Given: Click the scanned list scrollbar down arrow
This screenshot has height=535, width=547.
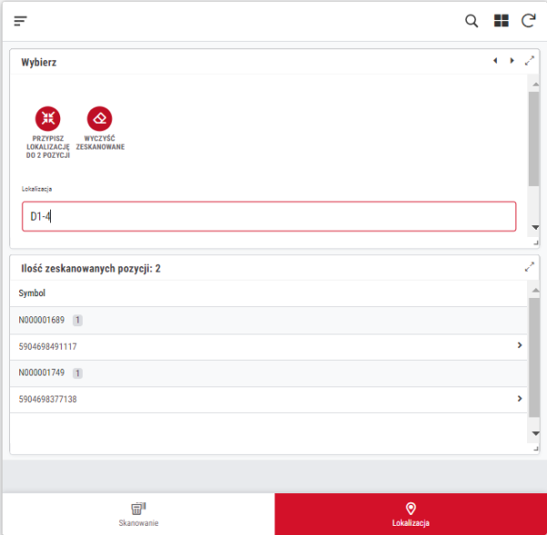Looking at the screenshot, I should click(535, 435).
